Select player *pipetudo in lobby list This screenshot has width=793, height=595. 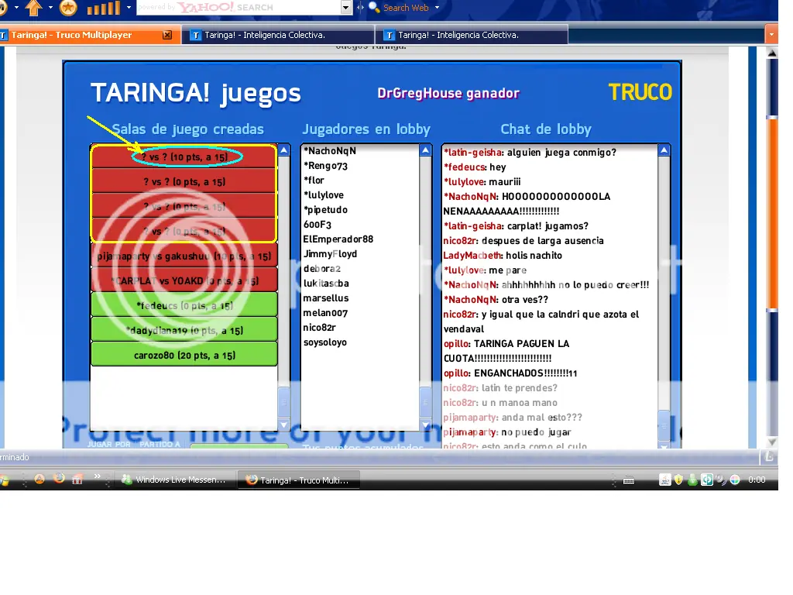click(325, 209)
